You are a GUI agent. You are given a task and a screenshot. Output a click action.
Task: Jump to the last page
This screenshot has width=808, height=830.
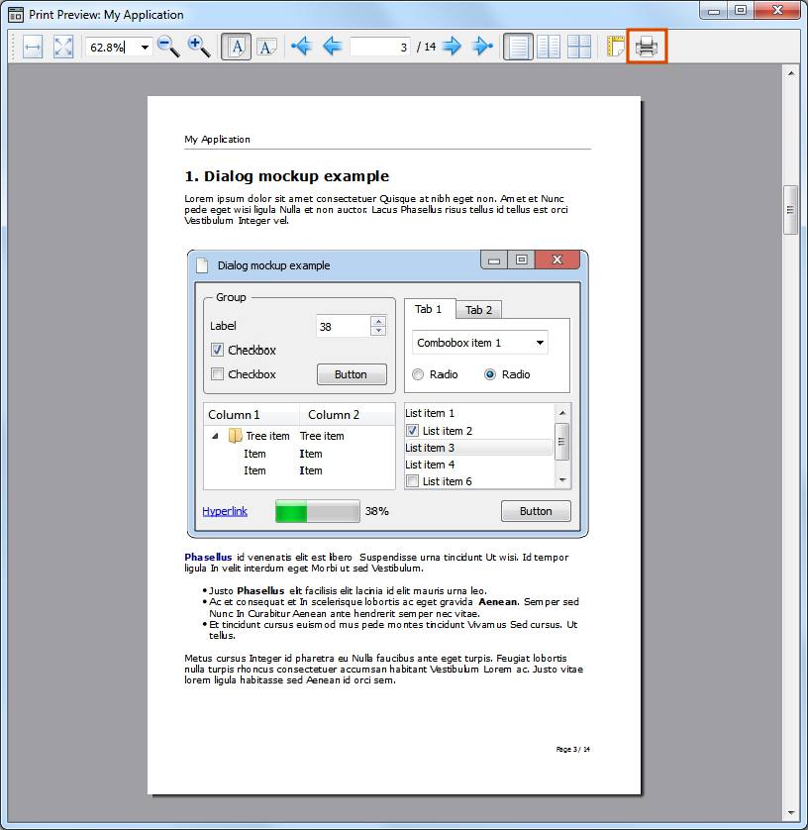482,47
